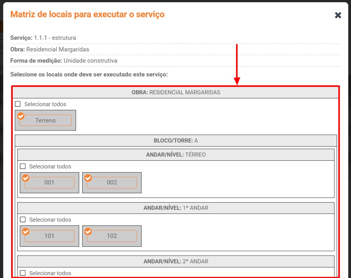Screen dimensions: 351x278
Task: Click the orange checkmark badge on unit 102
Action: pyautogui.click(x=88, y=232)
